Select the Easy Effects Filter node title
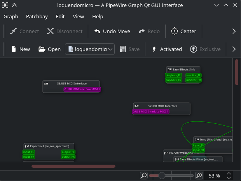This screenshot has width=241, height=181. [199, 160]
